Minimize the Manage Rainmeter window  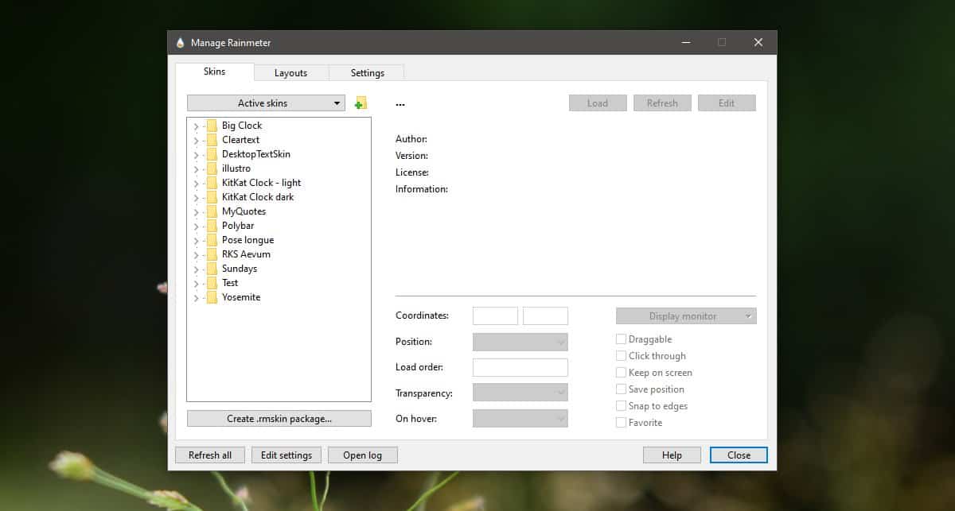[684, 43]
